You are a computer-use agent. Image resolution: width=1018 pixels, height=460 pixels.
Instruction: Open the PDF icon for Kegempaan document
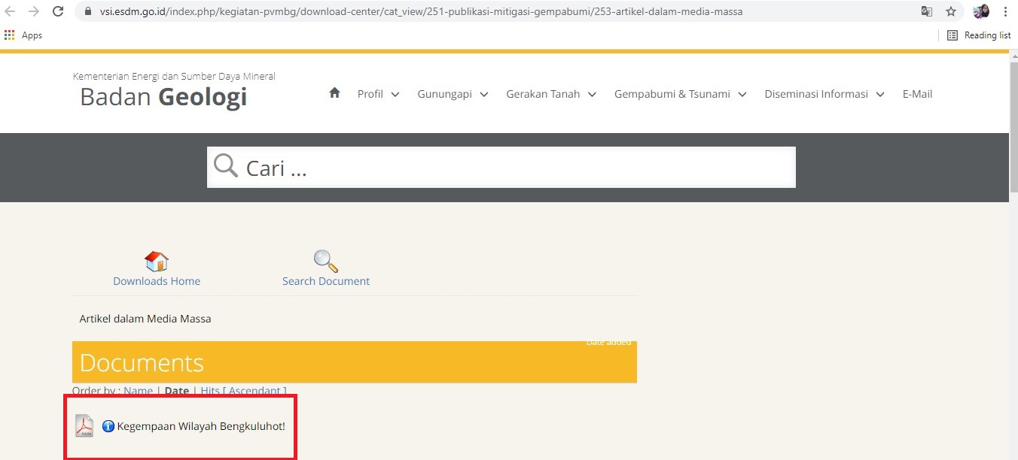[84, 426]
